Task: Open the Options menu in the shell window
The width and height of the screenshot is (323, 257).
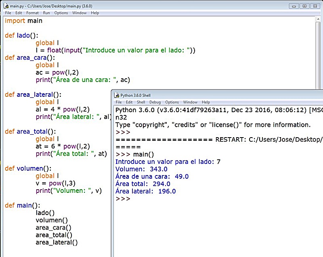Action: [172, 102]
